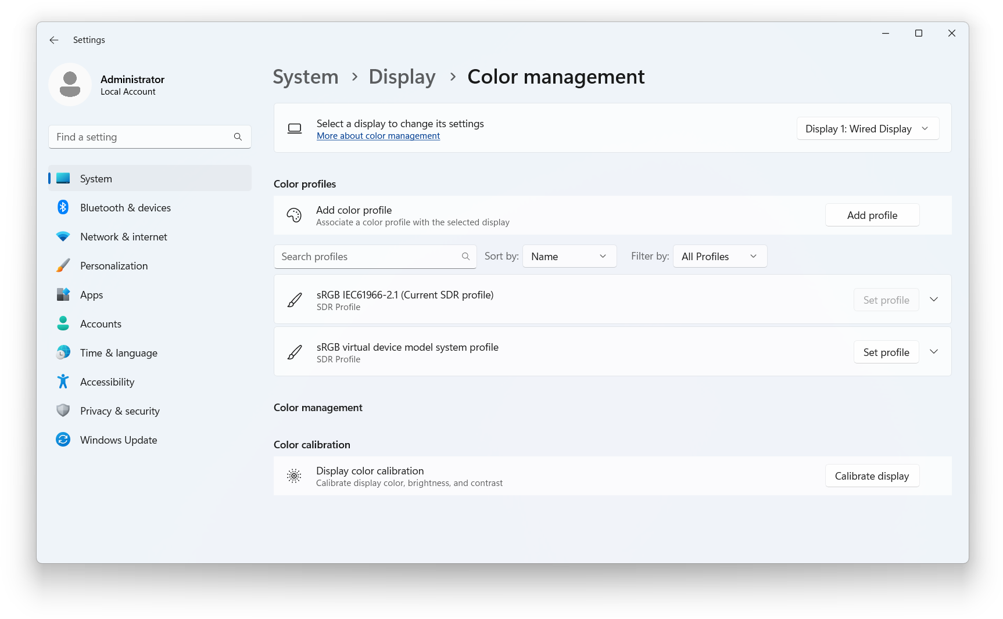Viewport: 1003px width, 619px height.
Task: Click the search magnifier in Find a setting
Action: [238, 137]
